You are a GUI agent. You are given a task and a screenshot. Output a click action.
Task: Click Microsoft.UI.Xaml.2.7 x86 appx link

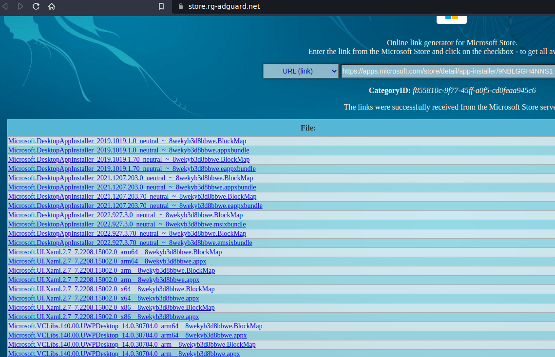pyautogui.click(x=103, y=317)
